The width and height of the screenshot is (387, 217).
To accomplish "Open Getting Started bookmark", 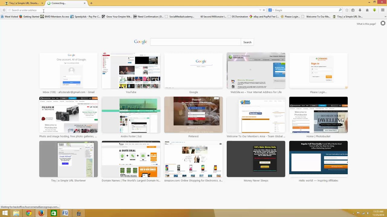I will click(29, 17).
